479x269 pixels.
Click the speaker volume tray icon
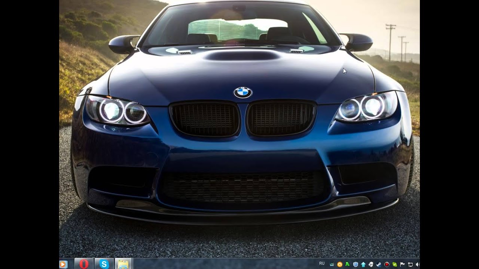[417, 264]
